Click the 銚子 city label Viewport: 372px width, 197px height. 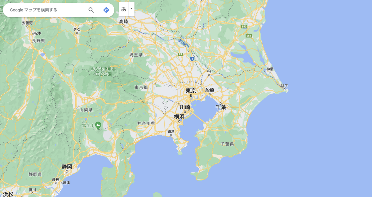coord(284,86)
